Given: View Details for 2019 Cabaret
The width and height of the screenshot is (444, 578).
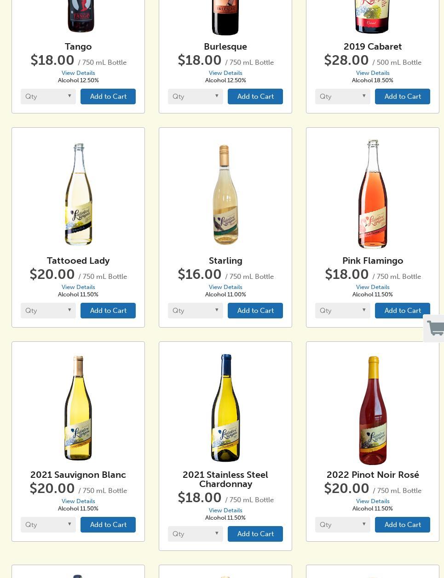Looking at the screenshot, I should click(373, 73).
